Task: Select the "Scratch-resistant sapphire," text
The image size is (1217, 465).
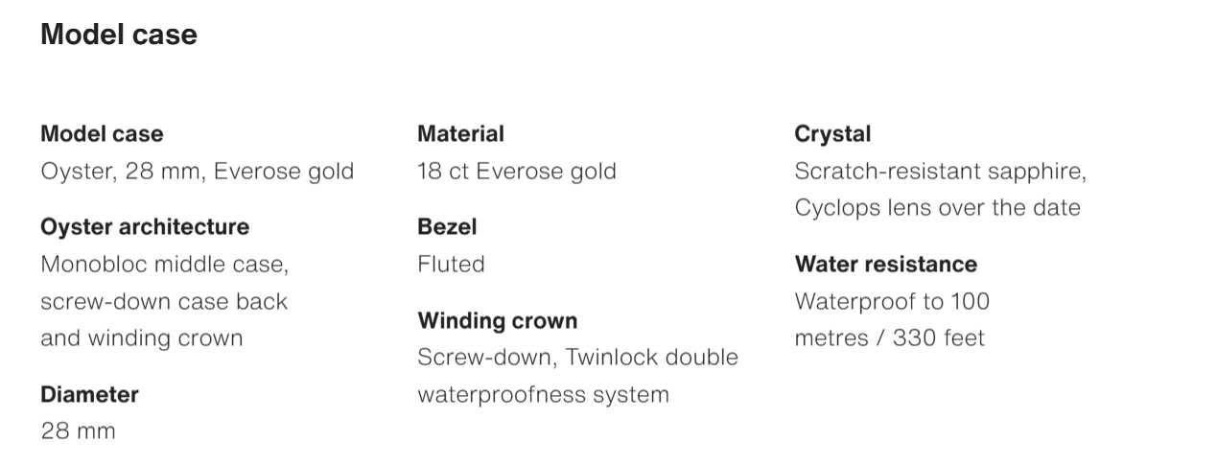Action: click(940, 172)
